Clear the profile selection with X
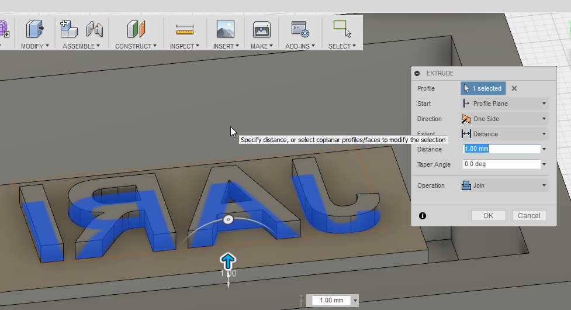Image resolution: width=571 pixels, height=310 pixels. (x=514, y=88)
